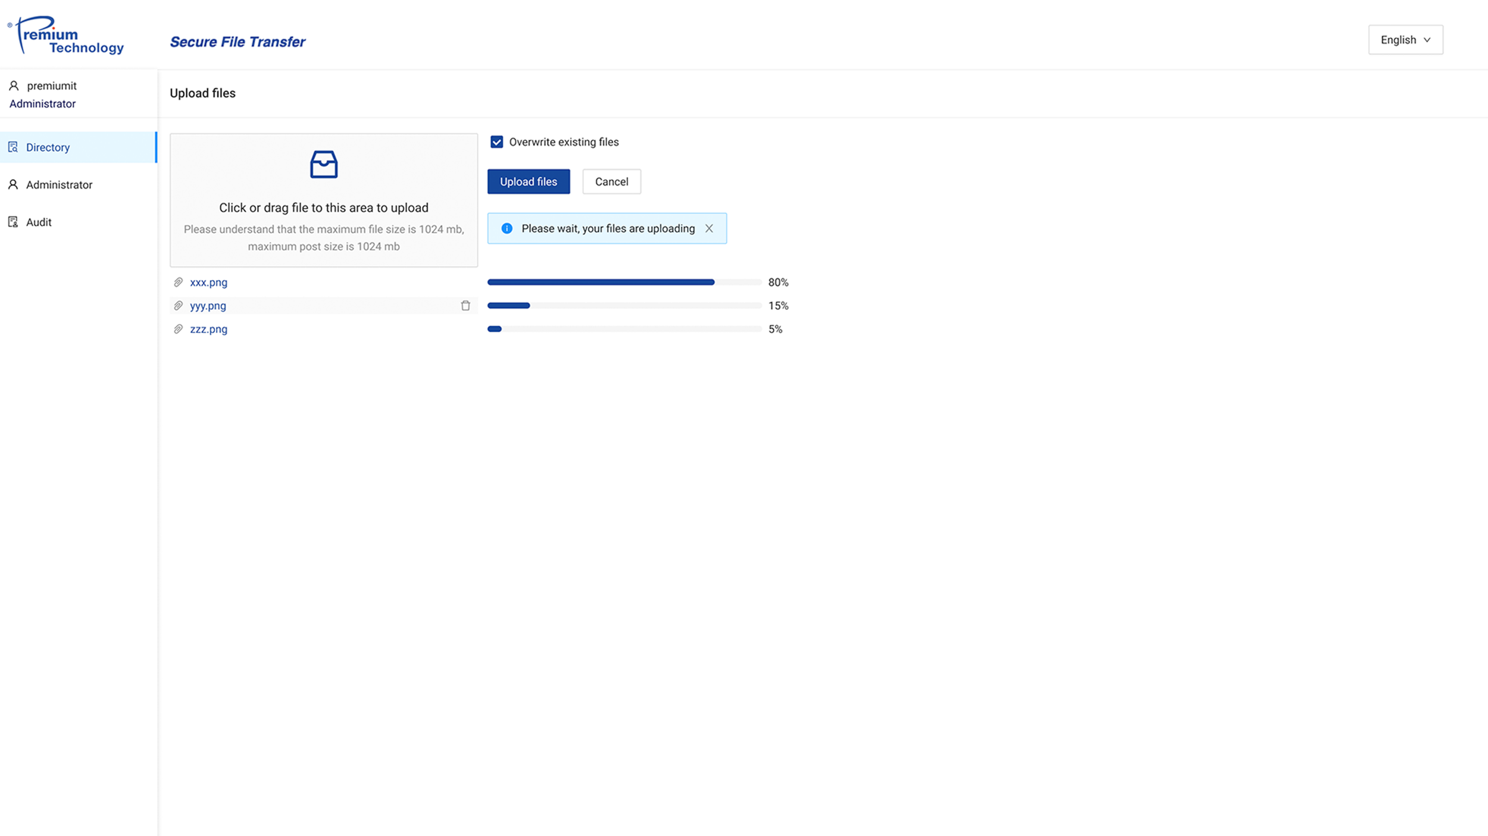Click the Audit sidebar icon
1488x836 pixels.
(13, 222)
